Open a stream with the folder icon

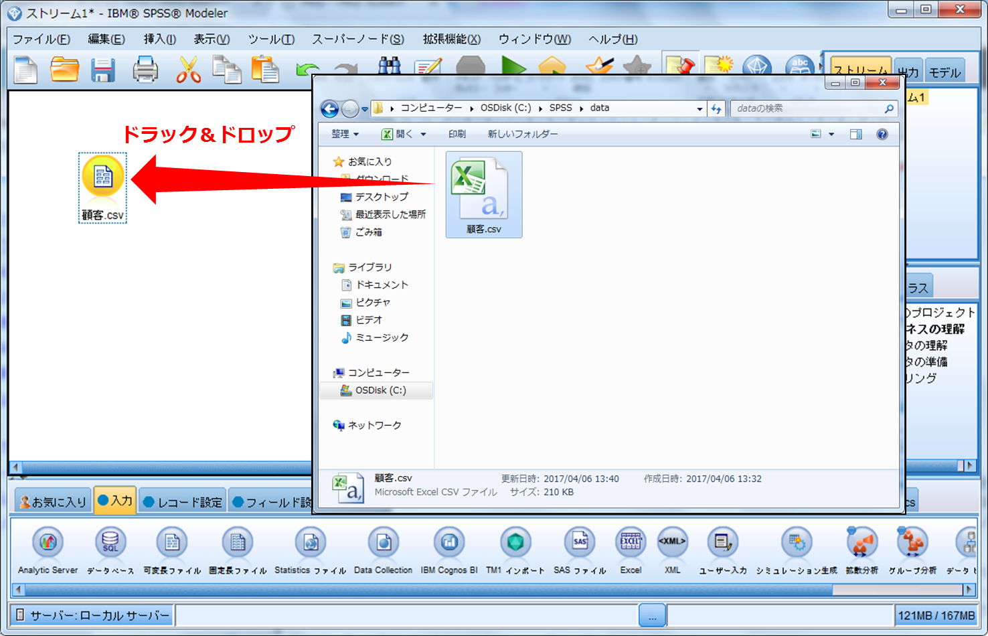click(x=64, y=70)
